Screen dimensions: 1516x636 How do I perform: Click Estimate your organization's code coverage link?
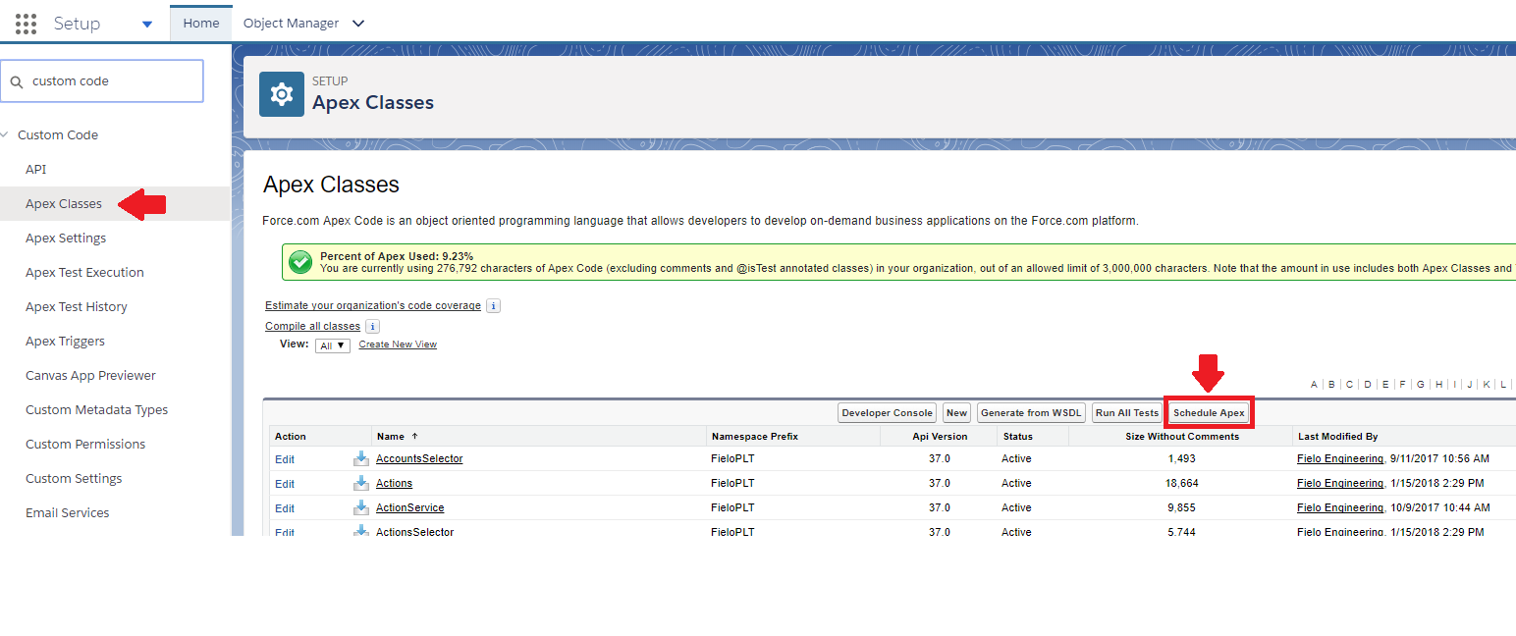pyautogui.click(x=373, y=306)
